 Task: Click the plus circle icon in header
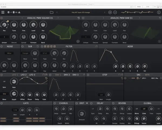pyautogui.click(x=110, y=12)
